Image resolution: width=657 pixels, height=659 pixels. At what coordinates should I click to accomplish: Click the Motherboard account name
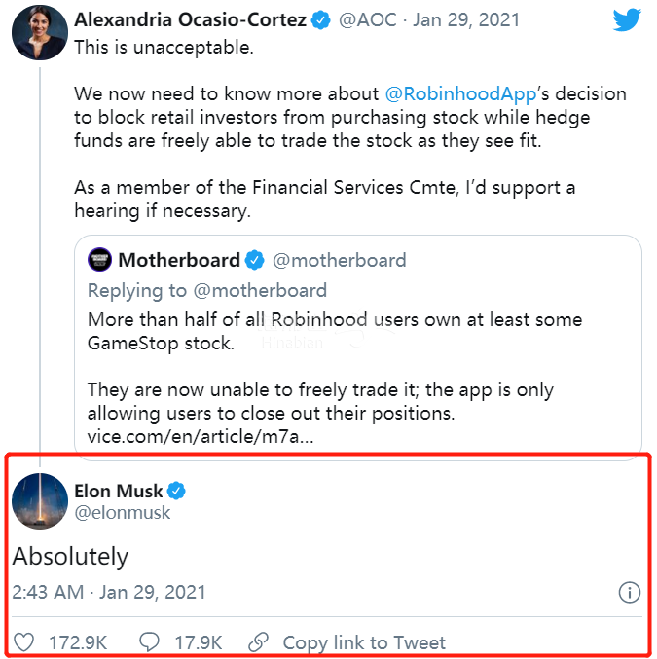179,260
